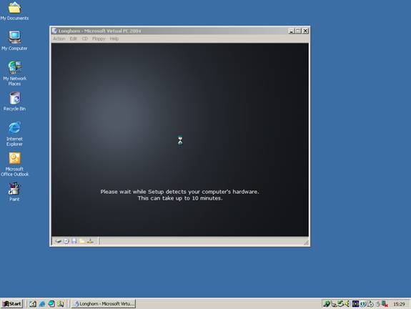411x309 pixels.
Task: Select the My Computer desktop icon
Action: (x=14, y=41)
